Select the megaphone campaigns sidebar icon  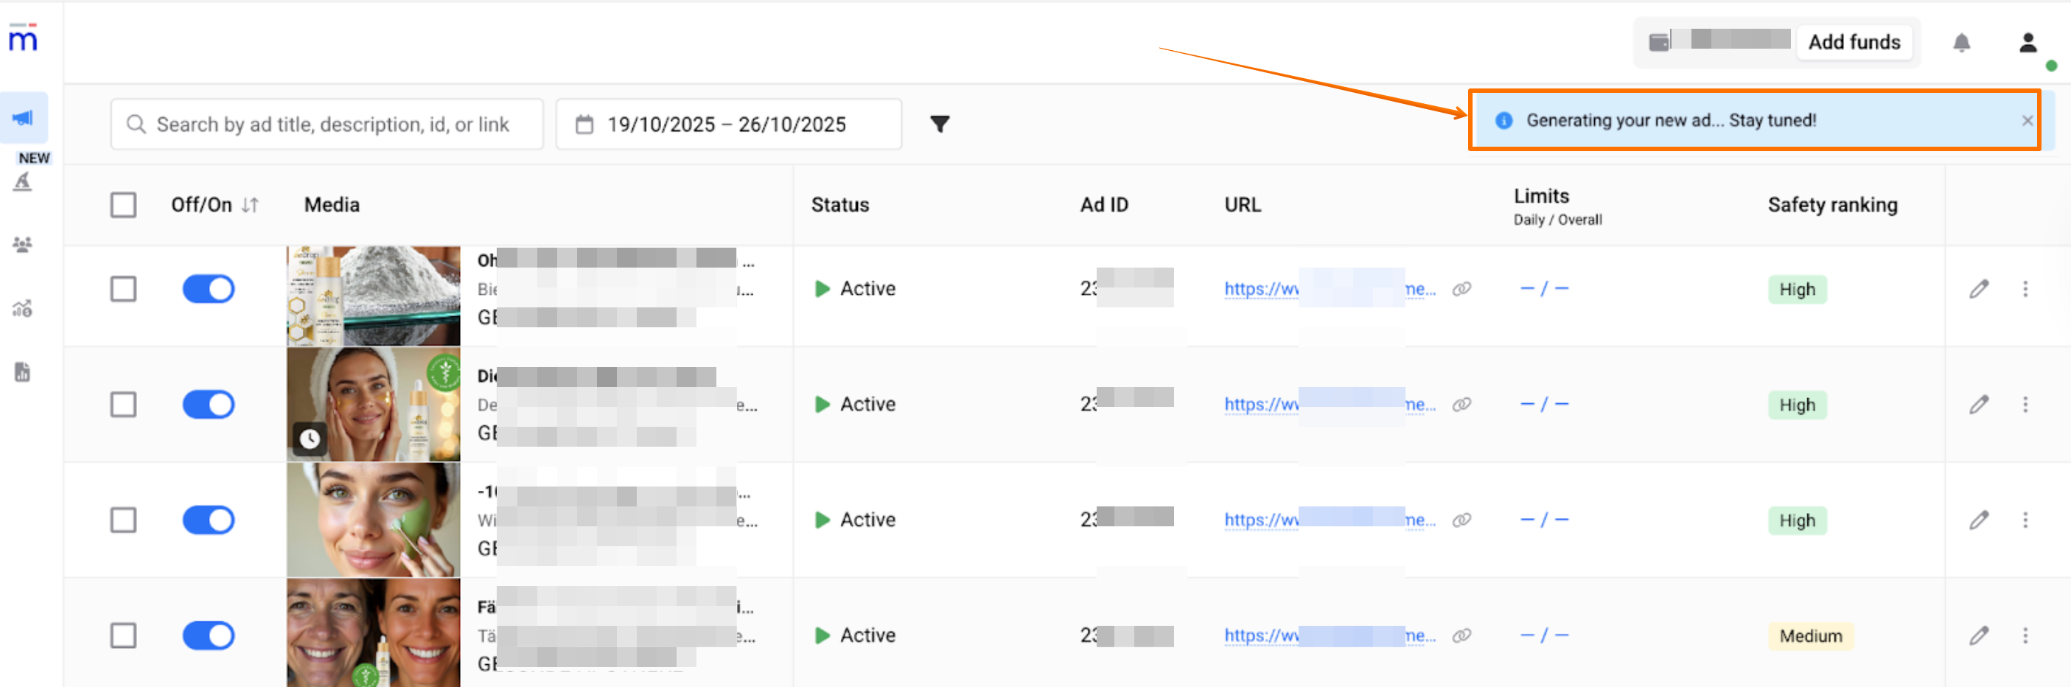click(24, 118)
